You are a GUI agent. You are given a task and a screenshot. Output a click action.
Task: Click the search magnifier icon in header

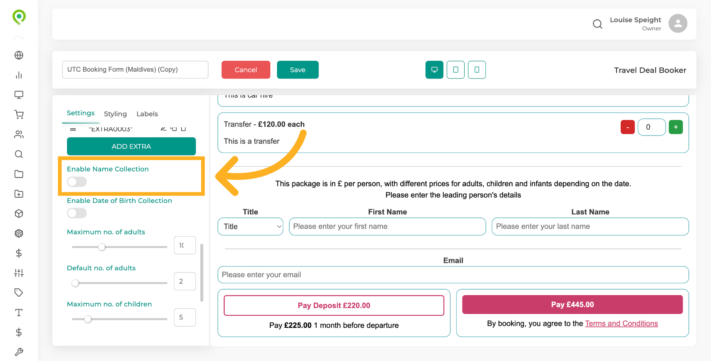coord(597,24)
